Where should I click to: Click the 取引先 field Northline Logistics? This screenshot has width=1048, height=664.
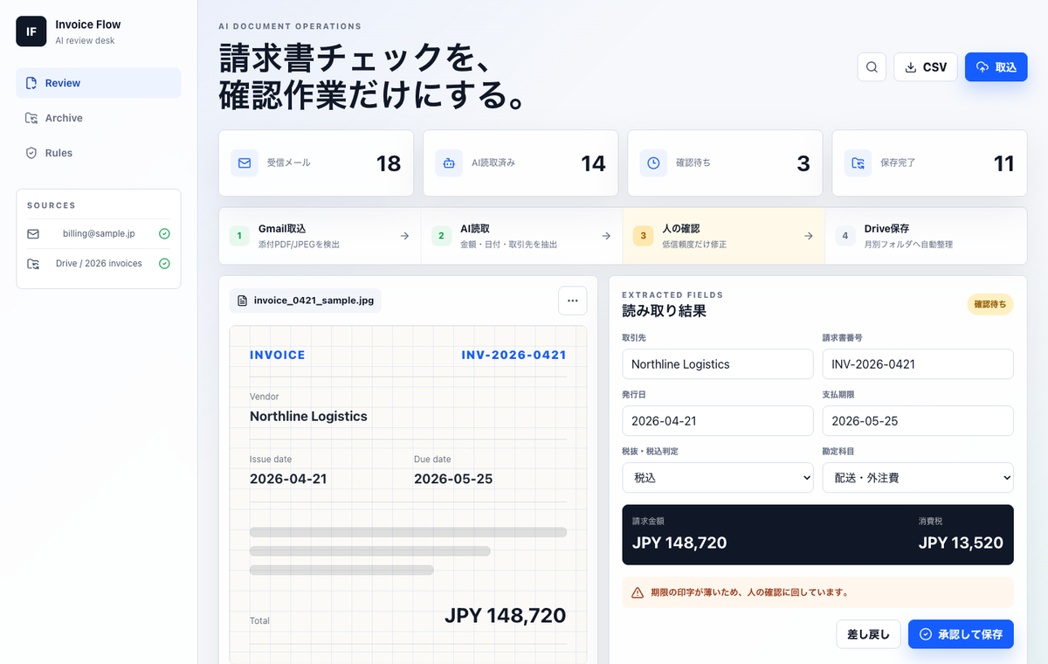click(x=717, y=364)
